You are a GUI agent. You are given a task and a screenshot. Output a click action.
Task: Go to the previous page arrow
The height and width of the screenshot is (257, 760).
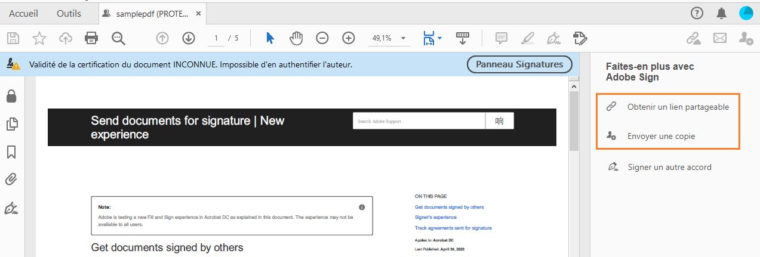pyautogui.click(x=162, y=38)
